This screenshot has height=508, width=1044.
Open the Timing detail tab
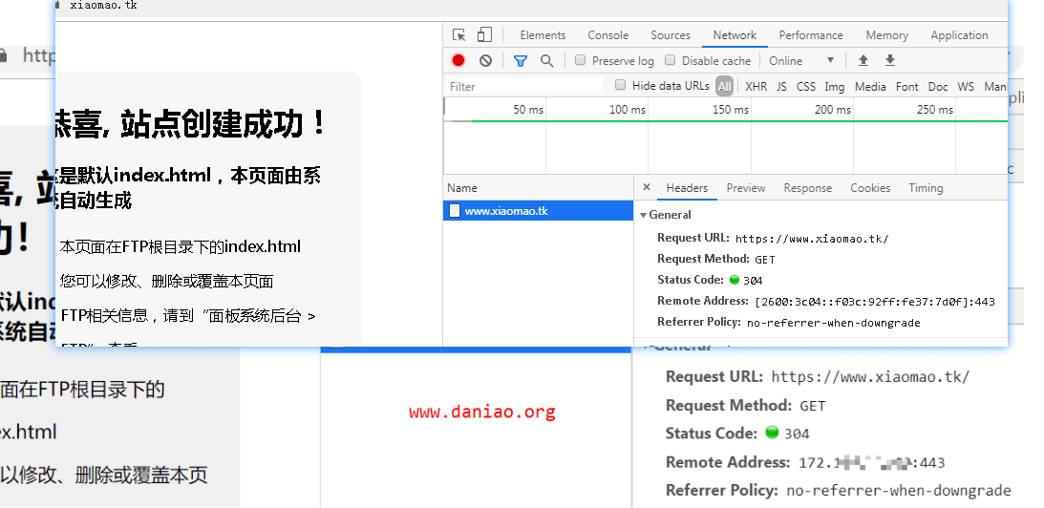tap(926, 188)
